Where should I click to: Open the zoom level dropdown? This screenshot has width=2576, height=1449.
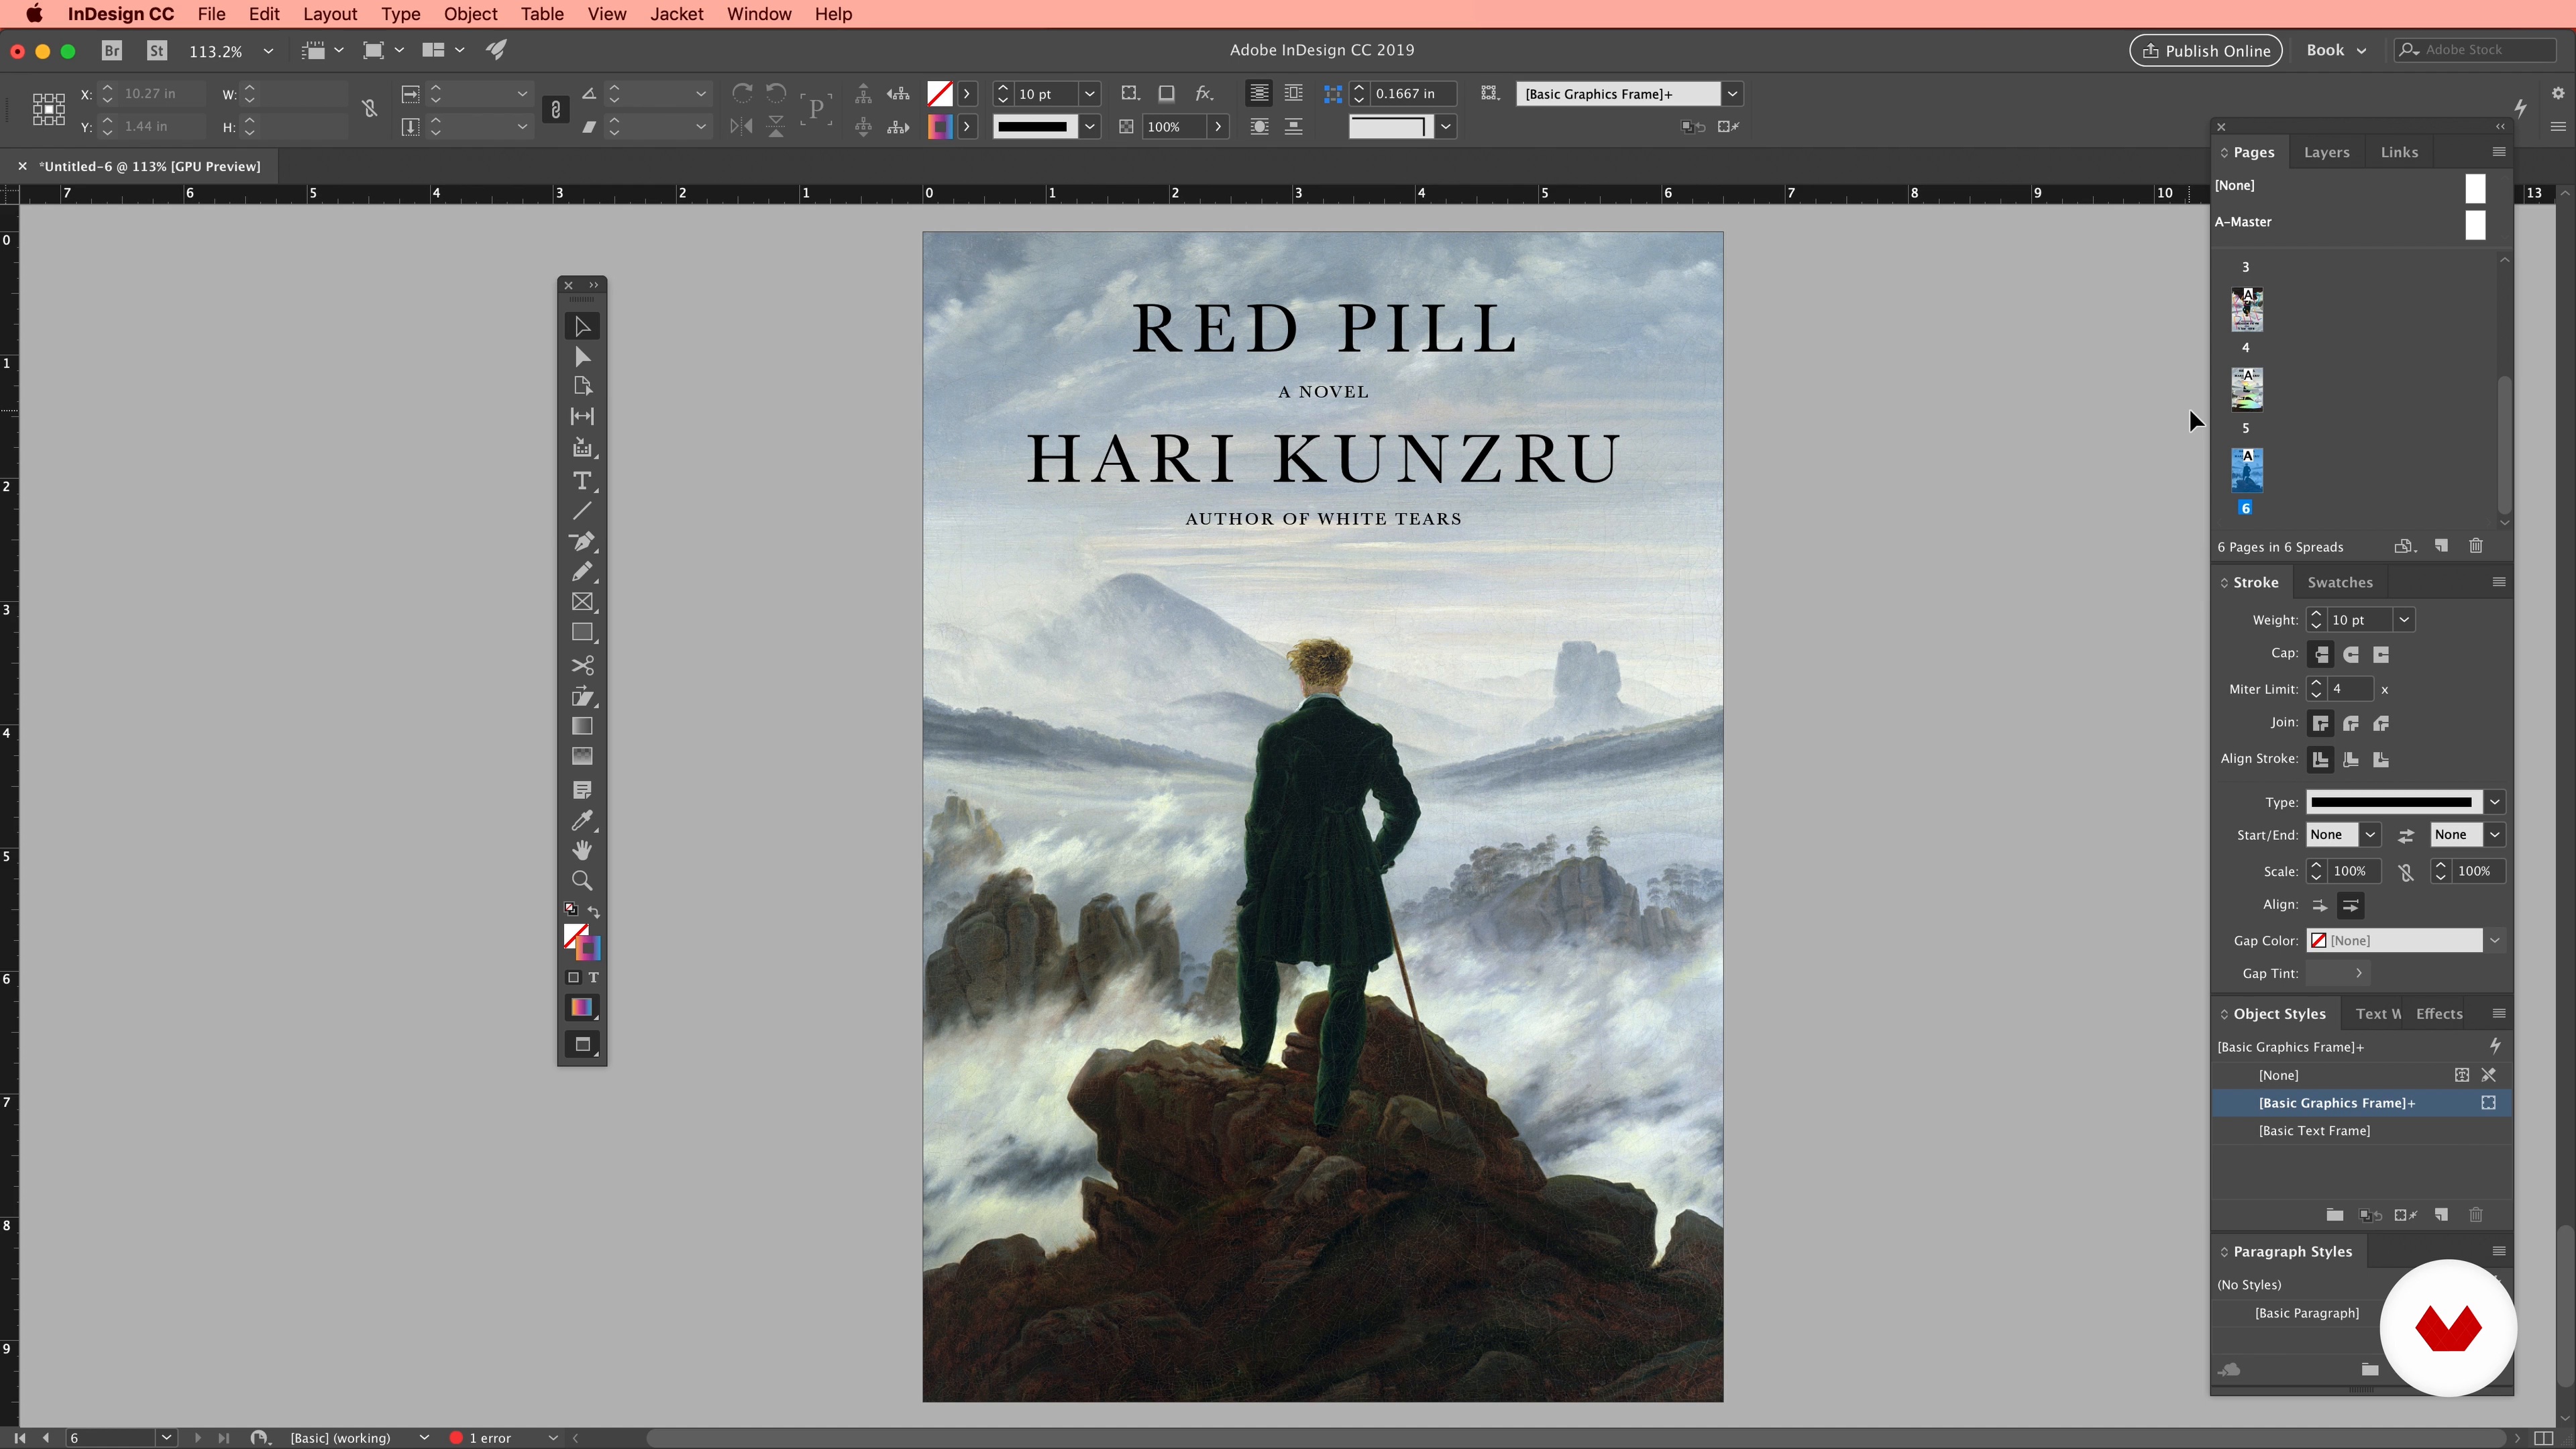click(x=267, y=51)
